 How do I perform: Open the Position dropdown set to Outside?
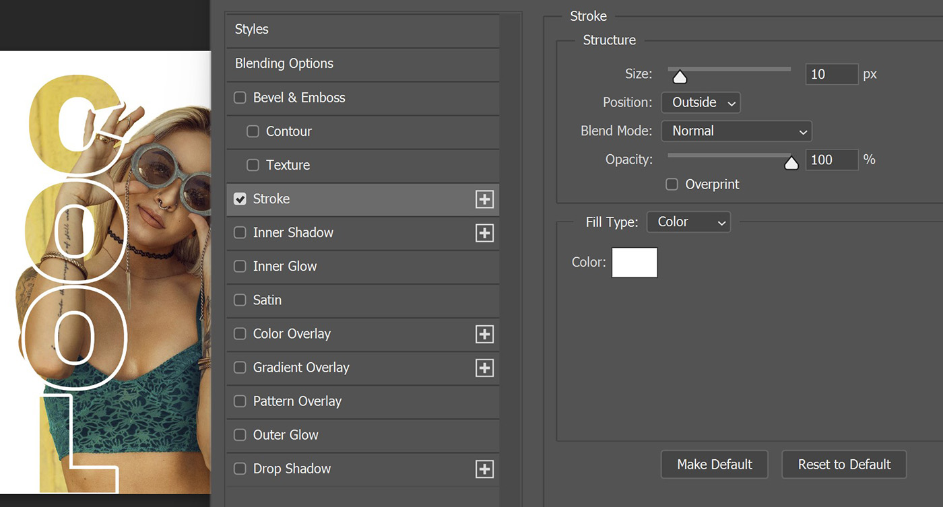click(x=701, y=102)
